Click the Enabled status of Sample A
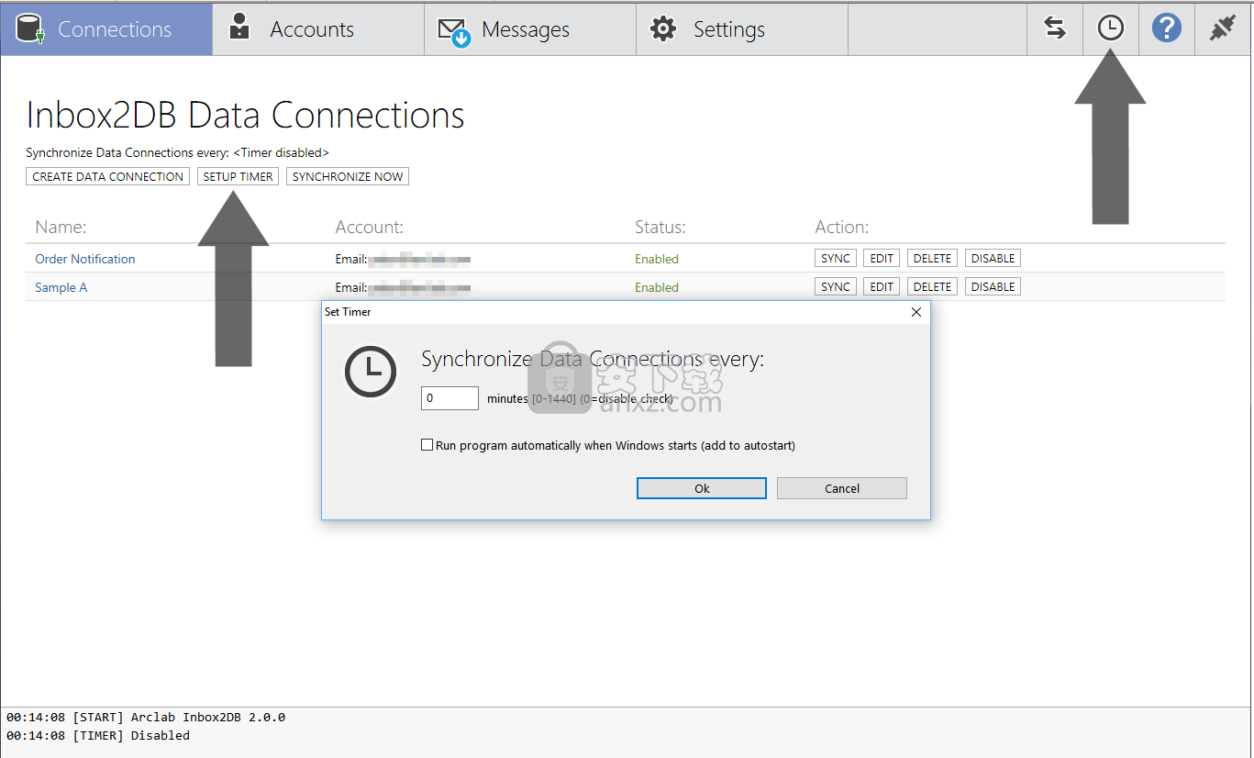 [x=657, y=287]
